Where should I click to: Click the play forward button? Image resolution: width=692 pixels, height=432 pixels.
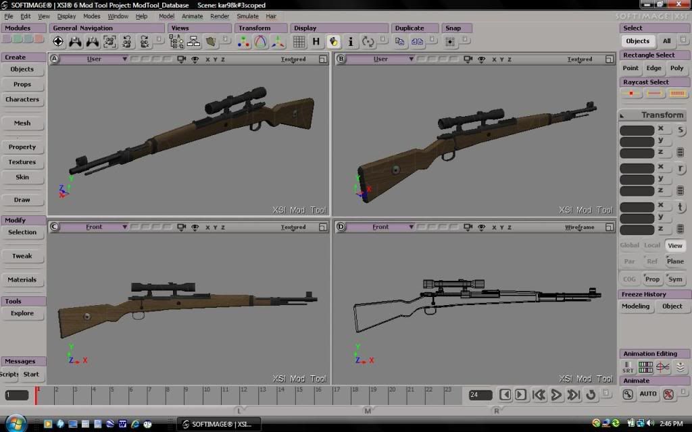(x=556, y=394)
